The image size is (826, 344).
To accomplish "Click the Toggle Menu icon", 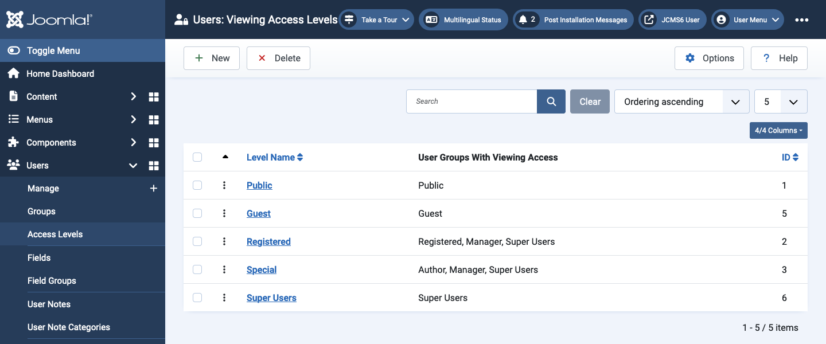I will click(14, 50).
